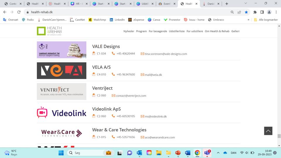Toggle the browser side panel icon
Image resolution: width=281 pixels, height=158 pixels.
pyautogui.click(x=262, y=12)
